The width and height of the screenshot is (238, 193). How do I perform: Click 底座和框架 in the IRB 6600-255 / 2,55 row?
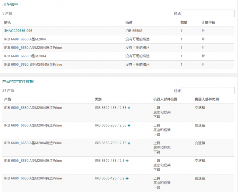click(162, 130)
